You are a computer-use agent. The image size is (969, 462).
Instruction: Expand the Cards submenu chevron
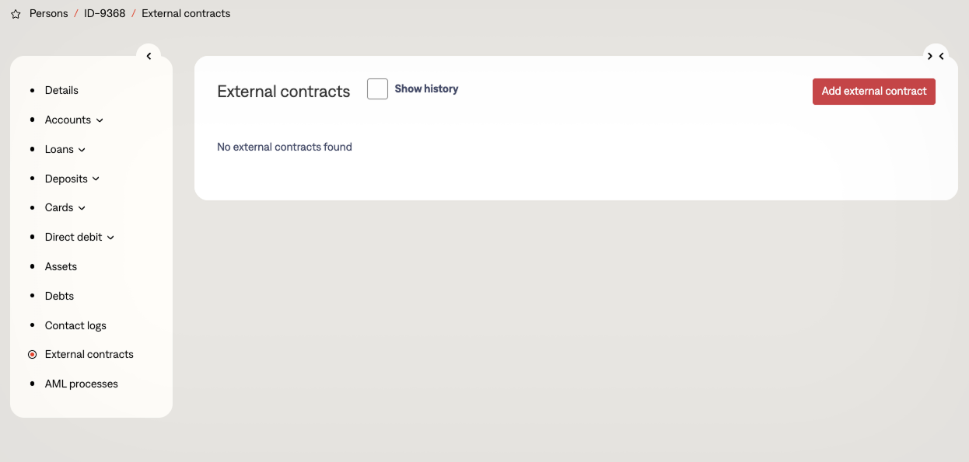(82, 208)
